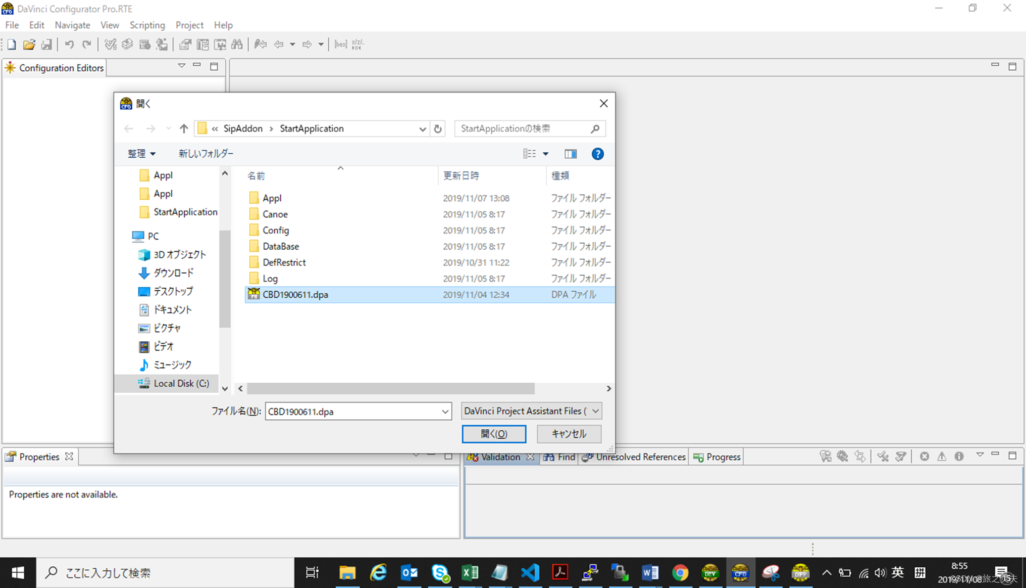
Task: Select the CBD1900611.dpa file
Action: [295, 294]
